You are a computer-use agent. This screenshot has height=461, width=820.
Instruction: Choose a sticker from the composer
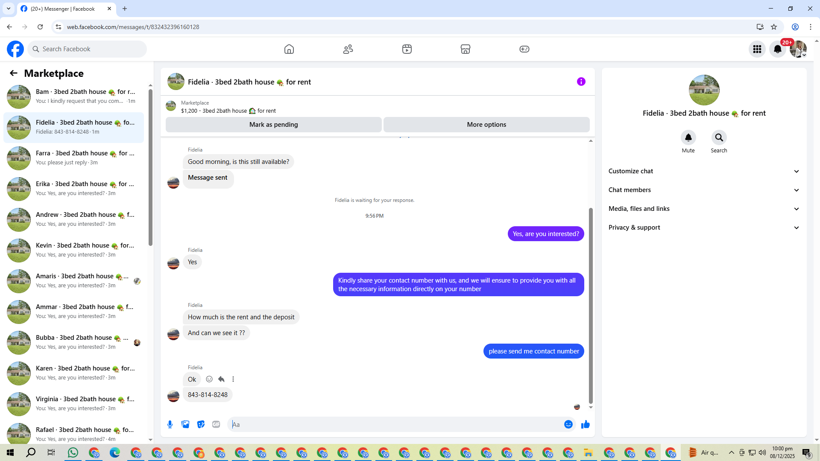(201, 424)
